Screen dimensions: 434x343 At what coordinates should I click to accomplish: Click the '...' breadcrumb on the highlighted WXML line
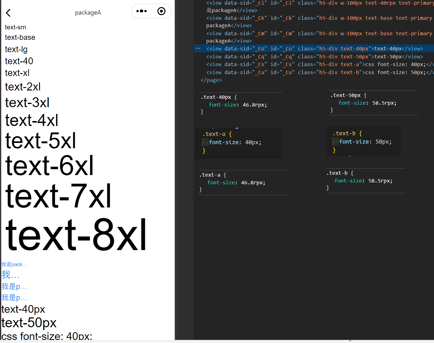click(198, 48)
